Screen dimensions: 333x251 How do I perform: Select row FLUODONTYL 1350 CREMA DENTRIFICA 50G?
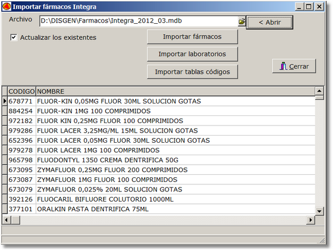pyautogui.click(x=161, y=160)
